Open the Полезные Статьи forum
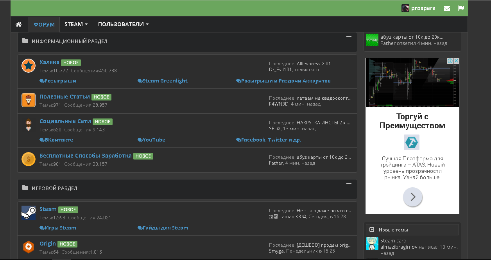Viewport: 491px width, 260px height. point(65,97)
